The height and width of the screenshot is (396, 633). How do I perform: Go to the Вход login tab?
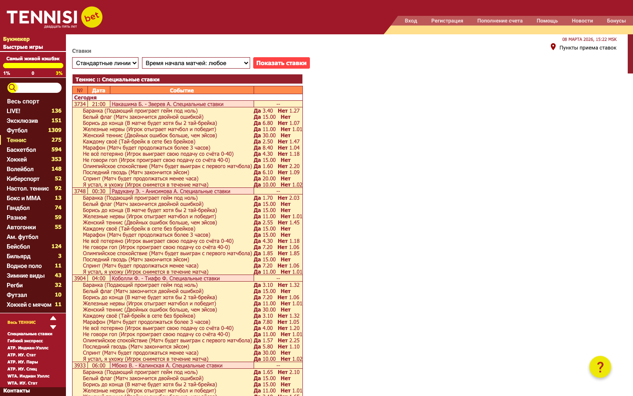(x=411, y=21)
